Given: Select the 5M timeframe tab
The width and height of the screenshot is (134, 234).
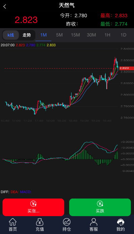Looking at the screenshot, I should click(59, 35).
